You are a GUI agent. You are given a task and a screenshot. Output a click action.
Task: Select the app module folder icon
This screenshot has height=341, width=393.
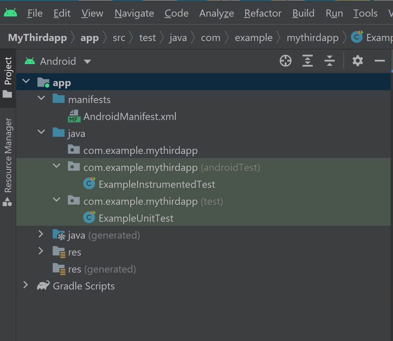click(43, 82)
